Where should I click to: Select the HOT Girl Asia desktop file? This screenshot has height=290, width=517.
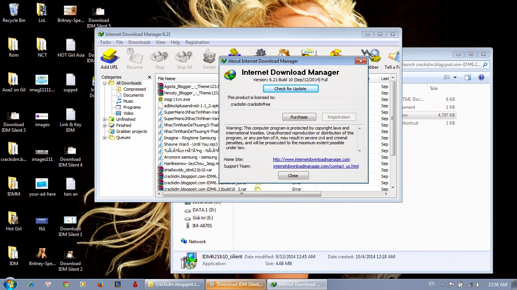pyautogui.click(x=71, y=48)
